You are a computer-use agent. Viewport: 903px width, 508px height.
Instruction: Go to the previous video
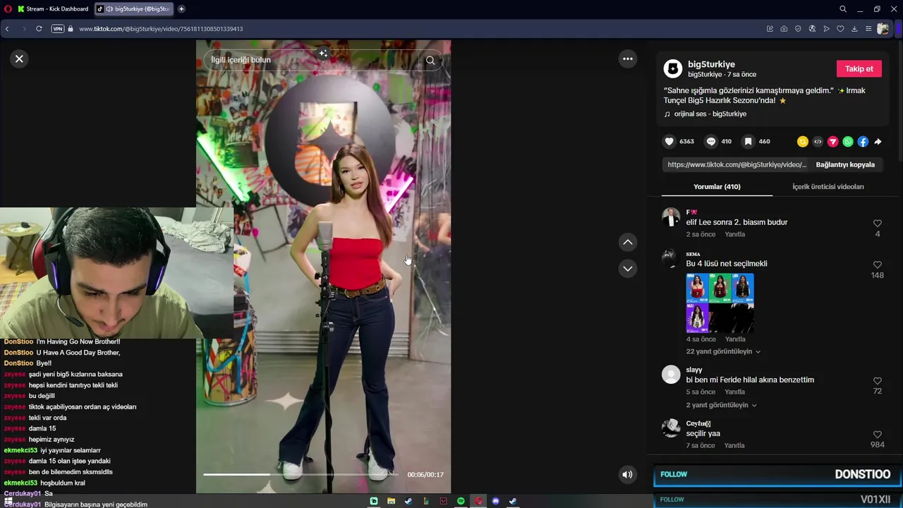(x=627, y=242)
